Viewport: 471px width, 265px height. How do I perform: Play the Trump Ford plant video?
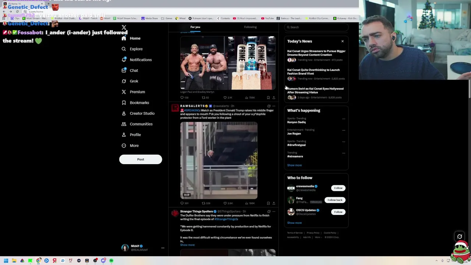pyautogui.click(x=219, y=160)
